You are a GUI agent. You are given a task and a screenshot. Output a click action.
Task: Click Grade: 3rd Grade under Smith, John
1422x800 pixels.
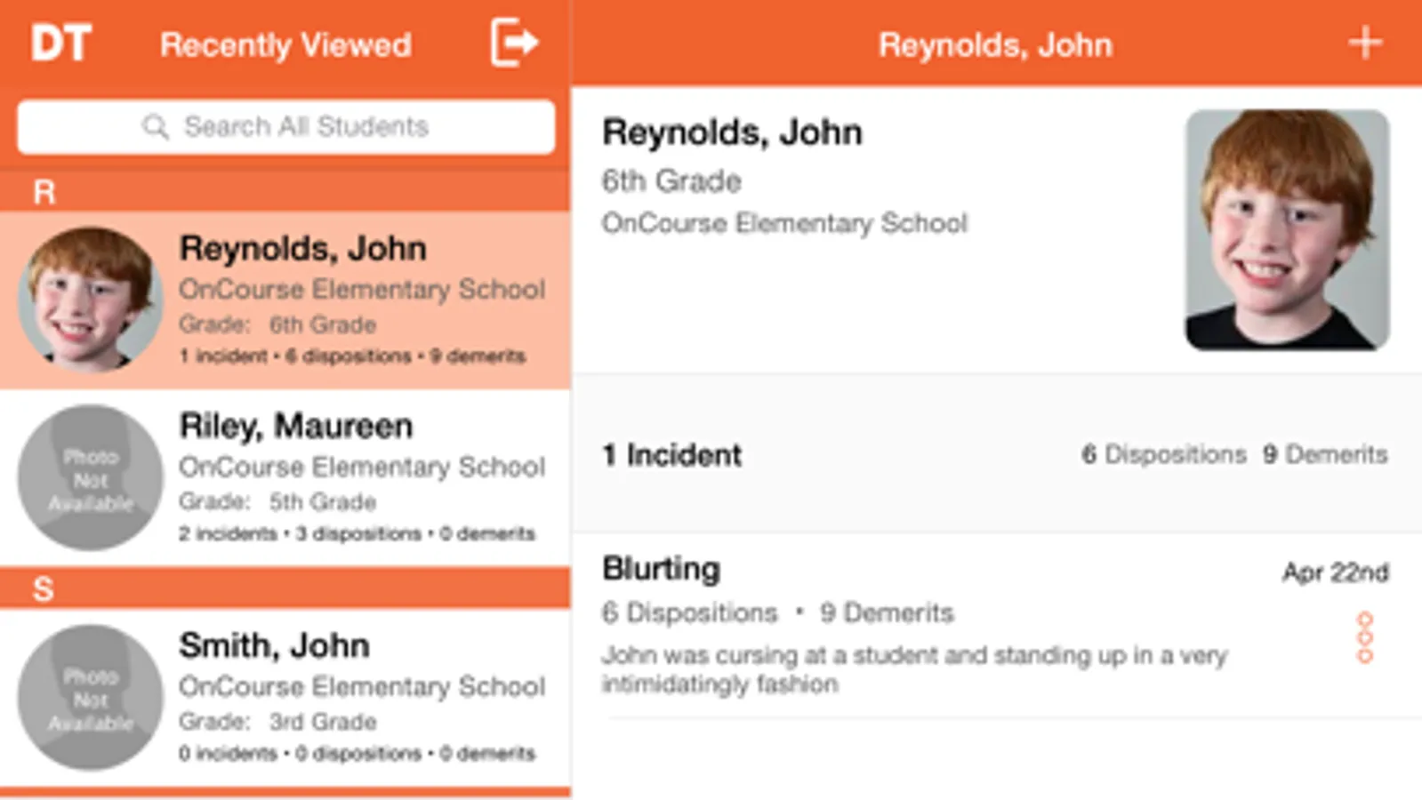(x=277, y=722)
